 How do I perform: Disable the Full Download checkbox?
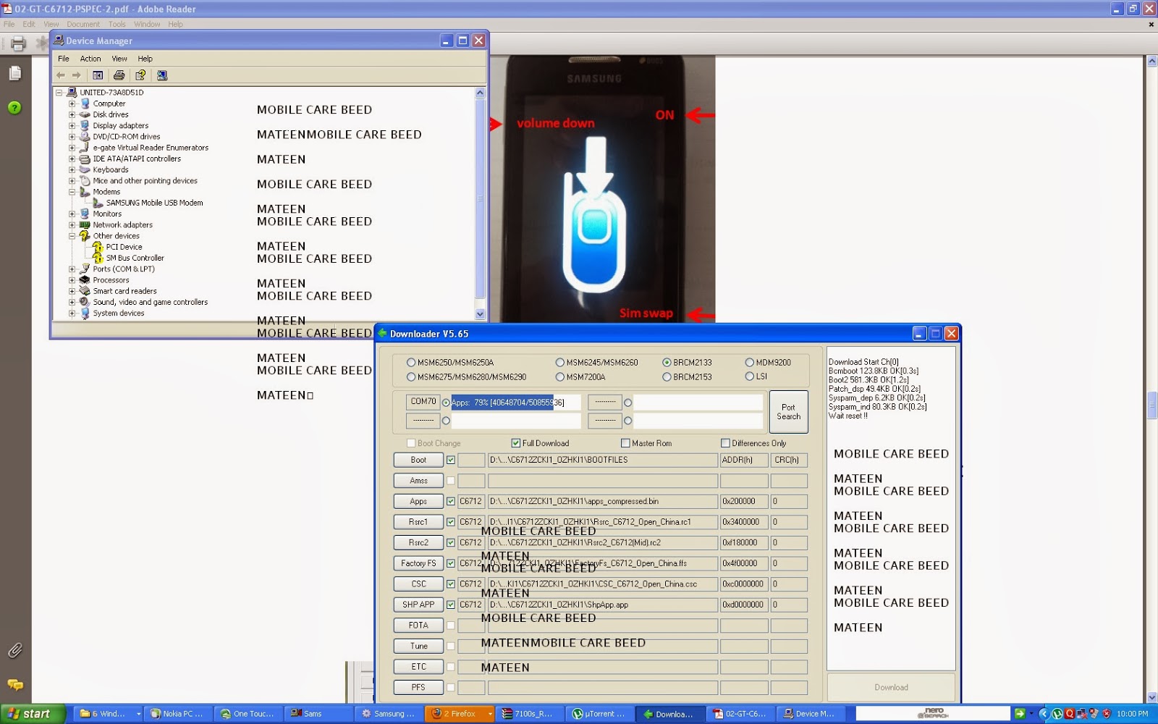coord(515,442)
